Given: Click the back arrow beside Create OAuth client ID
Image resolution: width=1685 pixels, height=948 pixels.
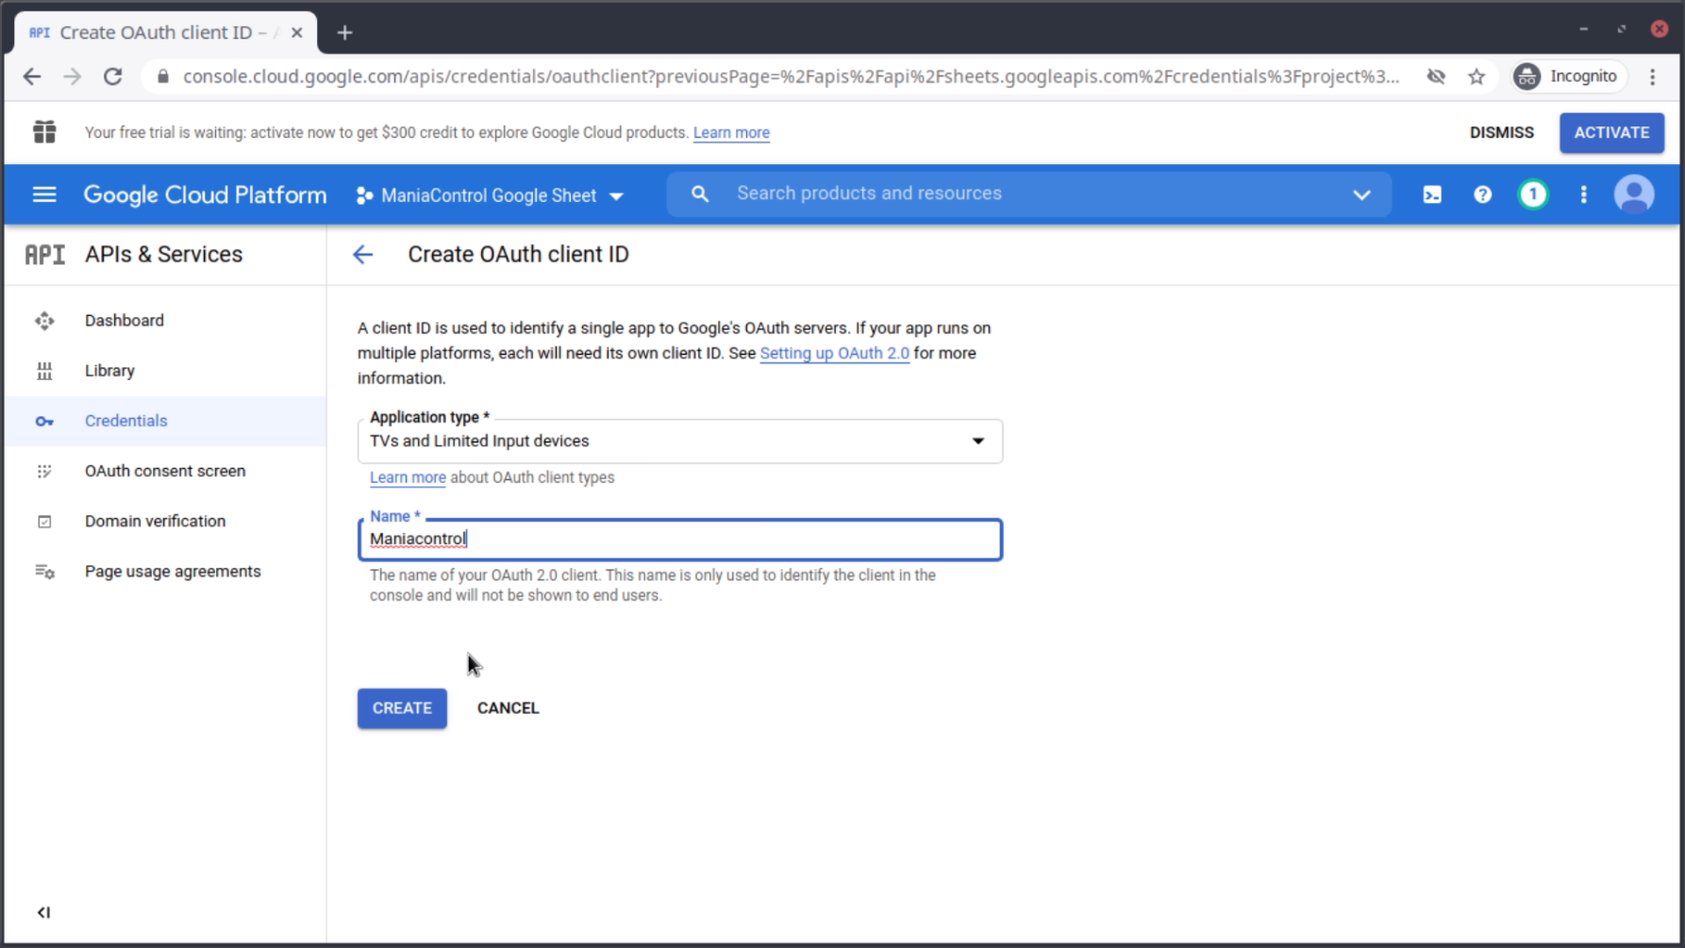Looking at the screenshot, I should pyautogui.click(x=363, y=255).
